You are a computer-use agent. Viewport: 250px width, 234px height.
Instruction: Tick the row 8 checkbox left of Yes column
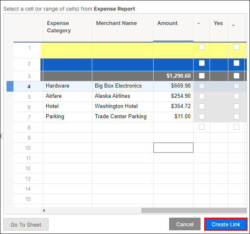201,127
